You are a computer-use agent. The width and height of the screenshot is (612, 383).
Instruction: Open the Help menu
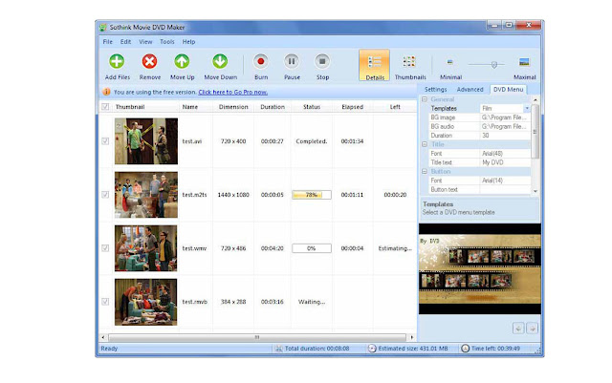coord(188,42)
